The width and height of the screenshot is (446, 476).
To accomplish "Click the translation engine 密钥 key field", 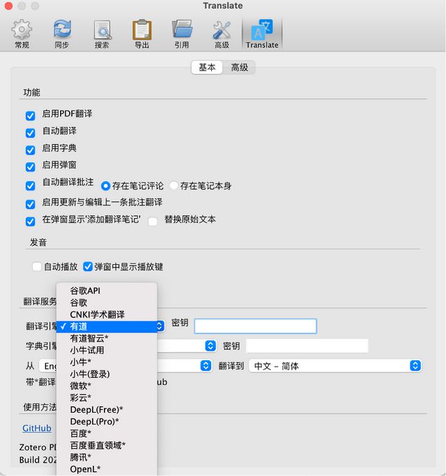I will point(255,326).
